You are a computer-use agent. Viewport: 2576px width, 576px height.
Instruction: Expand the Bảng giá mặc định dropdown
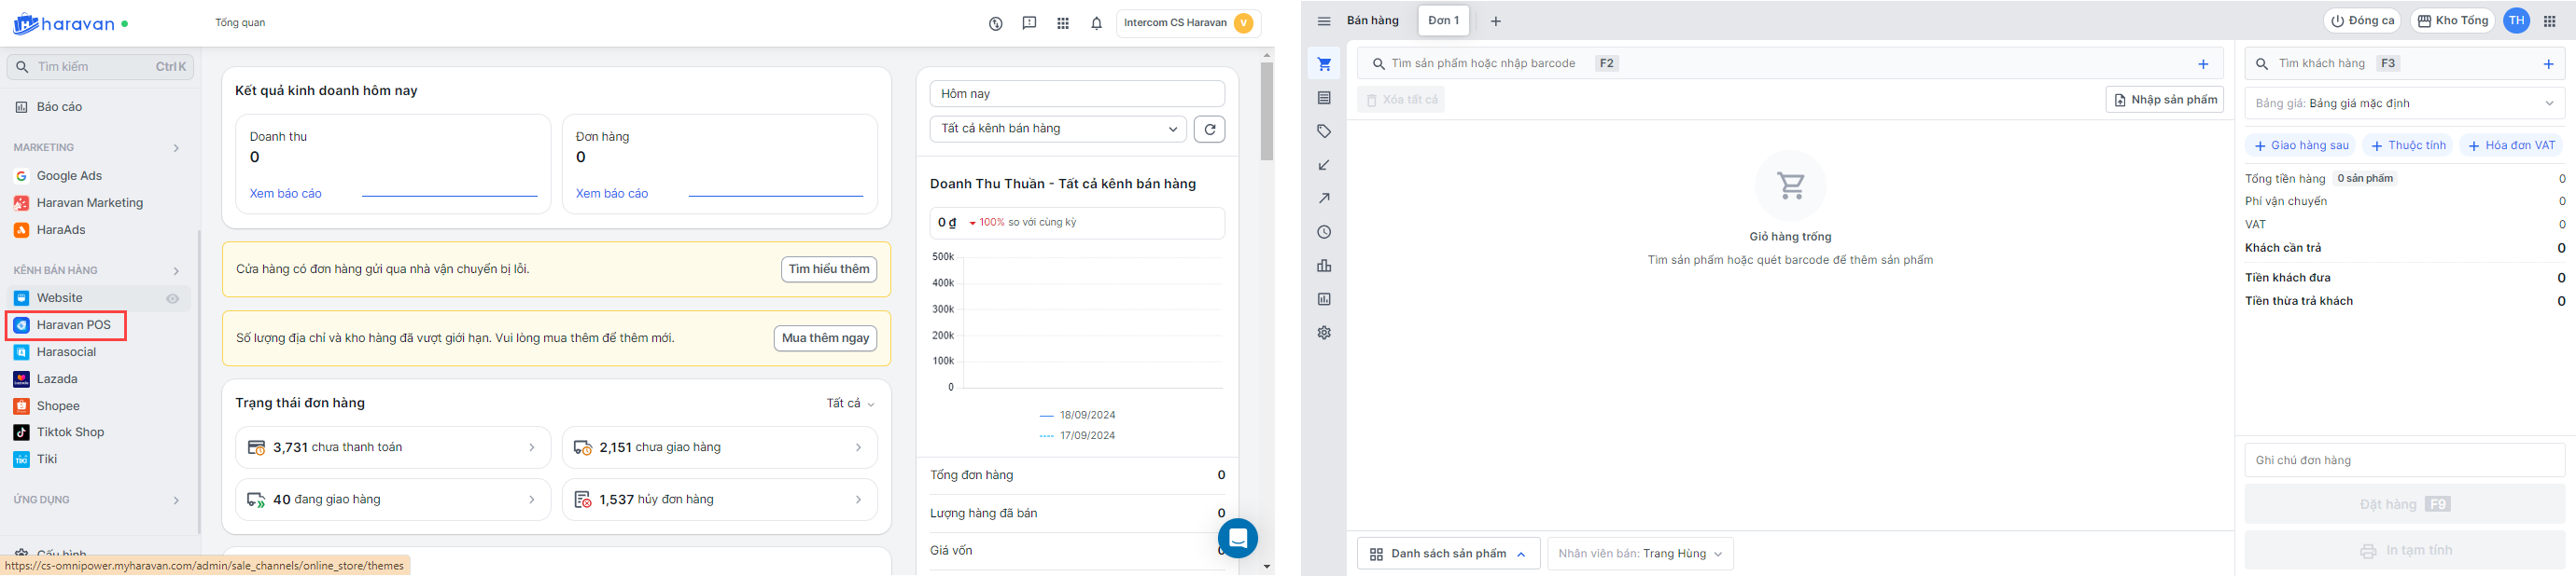(2404, 103)
